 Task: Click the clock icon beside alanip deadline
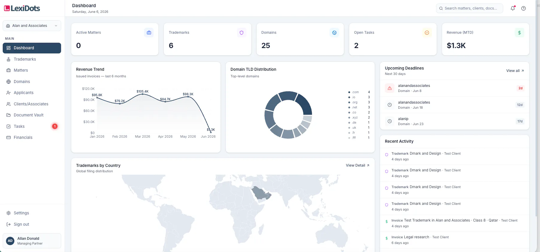tap(390, 121)
